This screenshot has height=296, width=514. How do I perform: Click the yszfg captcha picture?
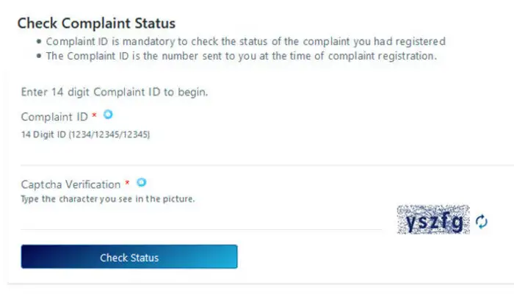coord(432,220)
